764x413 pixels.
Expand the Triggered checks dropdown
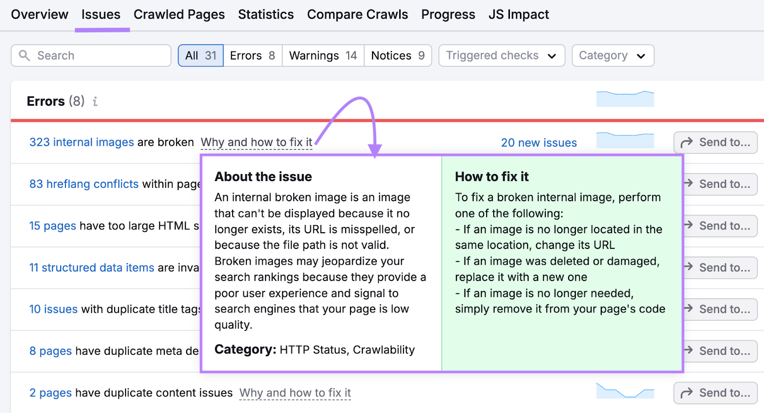point(501,56)
